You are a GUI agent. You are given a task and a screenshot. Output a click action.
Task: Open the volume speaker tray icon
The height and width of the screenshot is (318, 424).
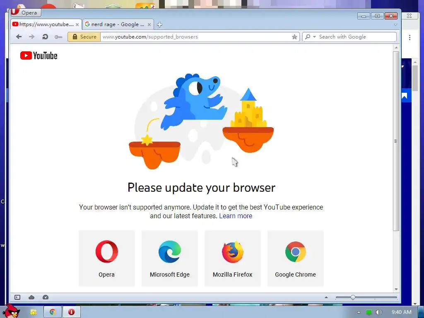pos(379,312)
